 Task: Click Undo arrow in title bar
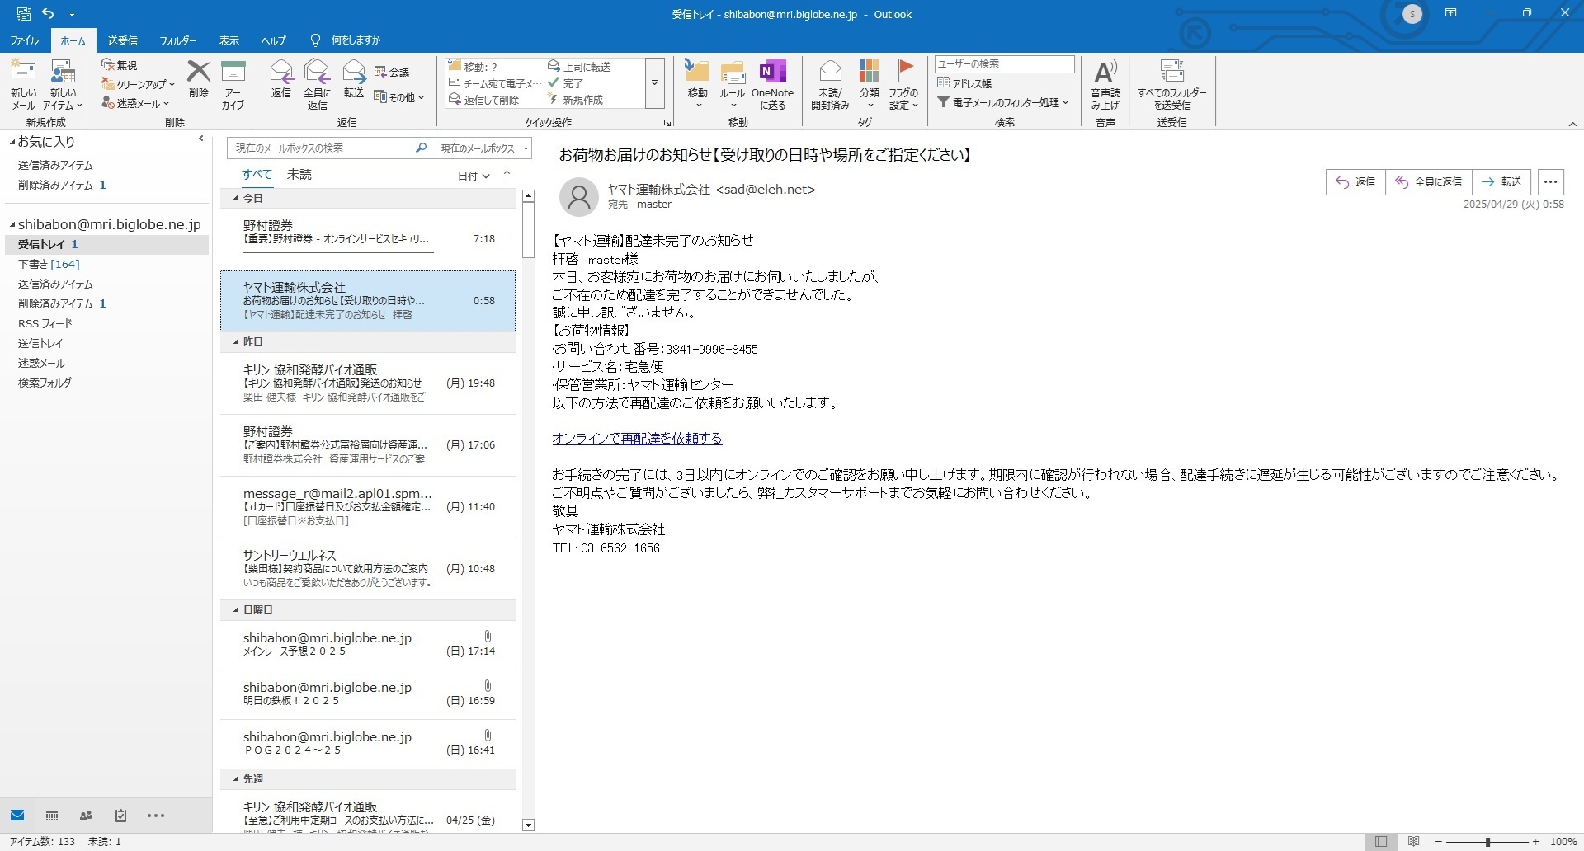coord(48,13)
